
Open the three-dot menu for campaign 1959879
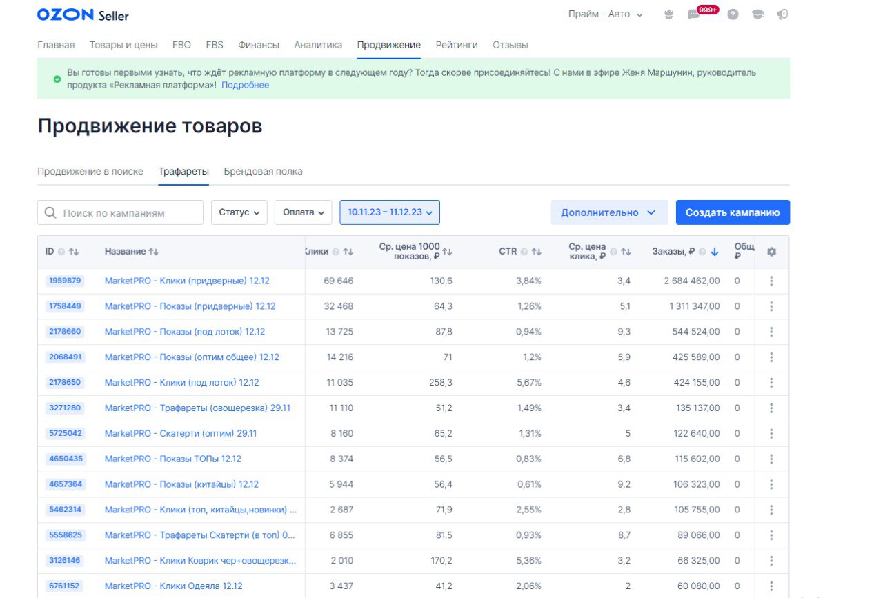coord(771,281)
